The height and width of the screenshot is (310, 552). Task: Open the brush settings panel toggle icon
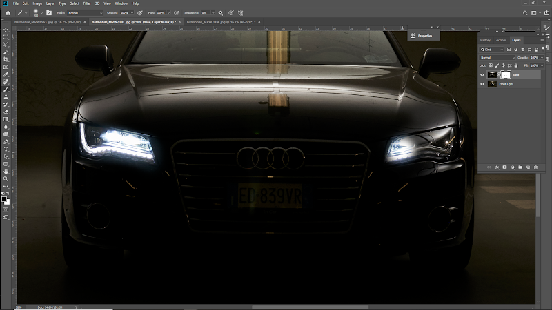[49, 13]
